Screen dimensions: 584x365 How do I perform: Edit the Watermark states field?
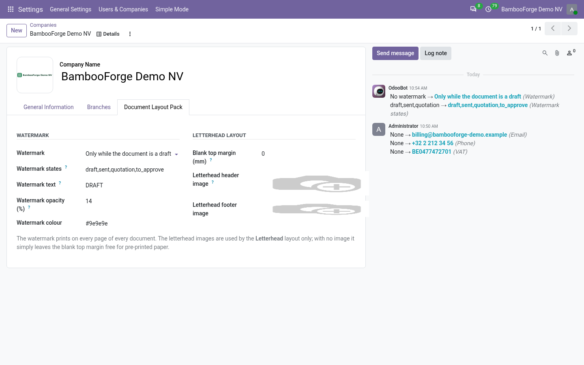point(132,170)
